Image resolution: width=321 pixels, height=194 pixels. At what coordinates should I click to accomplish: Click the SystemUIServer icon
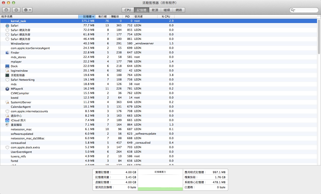click(7, 102)
